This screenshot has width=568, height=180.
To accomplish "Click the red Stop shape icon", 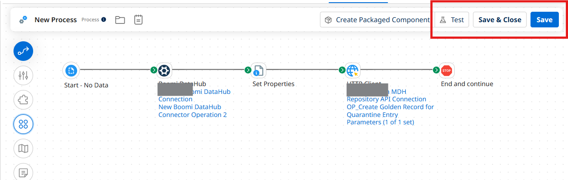I will (x=447, y=70).
